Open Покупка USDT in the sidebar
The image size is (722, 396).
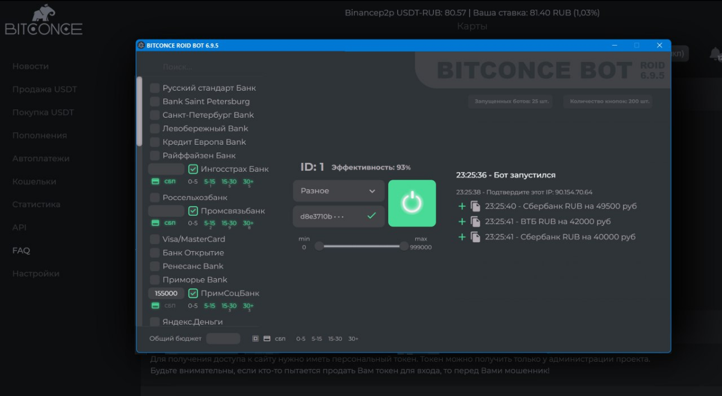coord(43,112)
